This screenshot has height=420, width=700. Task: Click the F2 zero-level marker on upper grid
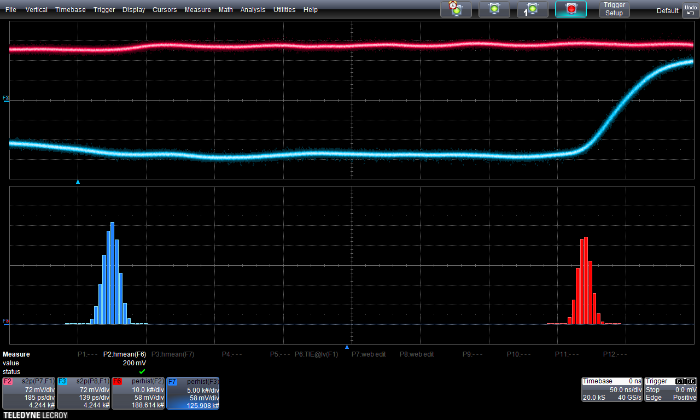tap(6, 98)
